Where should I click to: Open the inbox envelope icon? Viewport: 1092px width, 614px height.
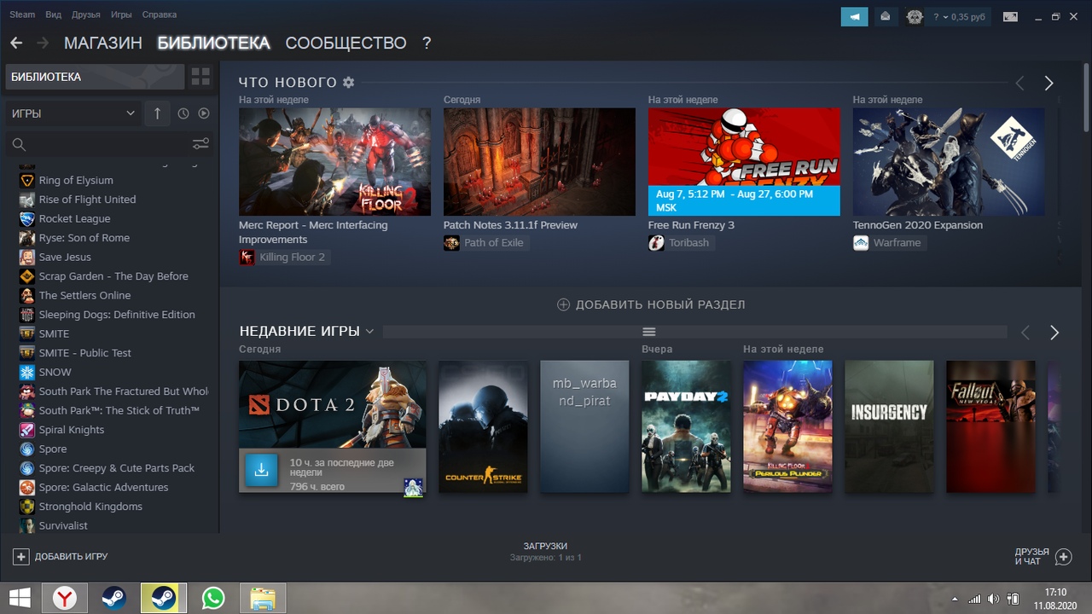(x=885, y=16)
